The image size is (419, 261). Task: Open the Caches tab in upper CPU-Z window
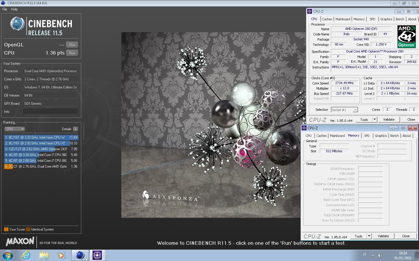coord(327,19)
